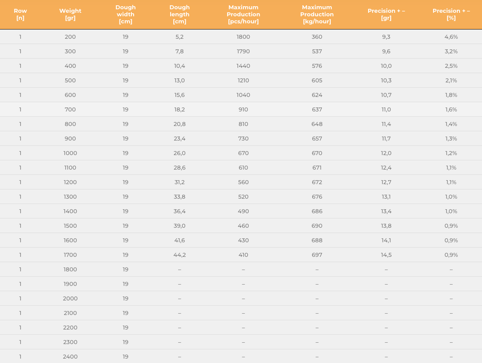Click kg/hour value "605"
Viewport: 482px width, 363px height.
point(317,81)
